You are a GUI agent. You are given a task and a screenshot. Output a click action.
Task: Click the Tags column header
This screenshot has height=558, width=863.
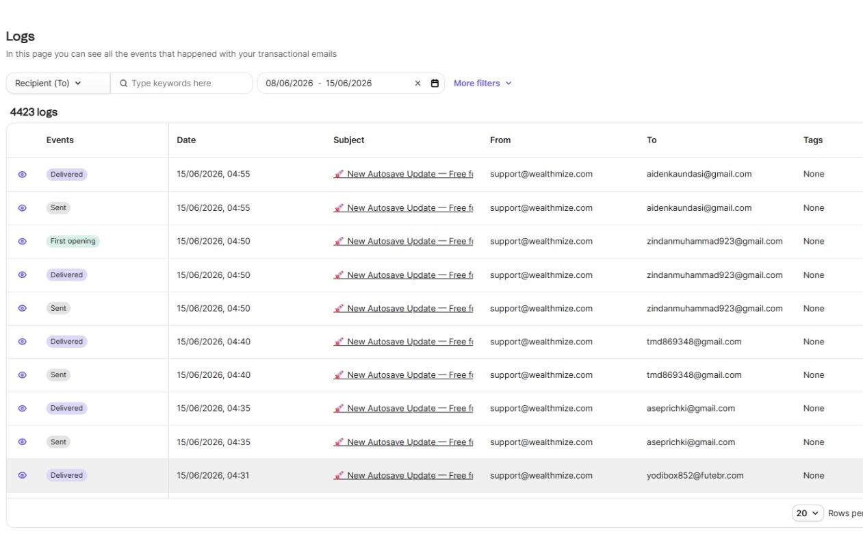[x=813, y=140]
